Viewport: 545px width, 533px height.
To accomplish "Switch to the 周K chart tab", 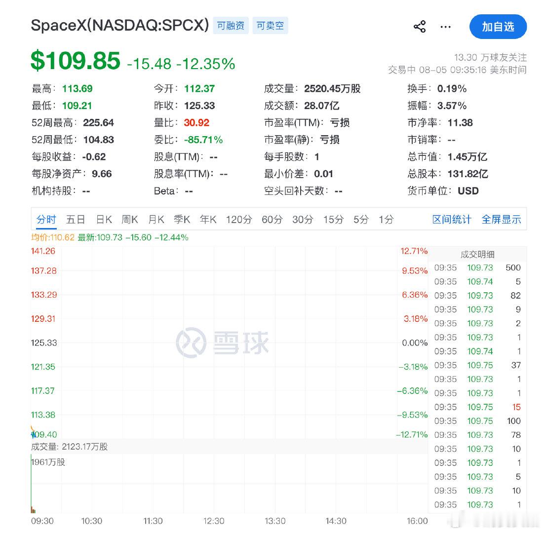I will pyautogui.click(x=130, y=220).
